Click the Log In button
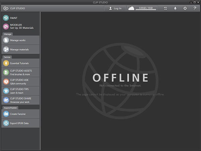 coord(115,8)
